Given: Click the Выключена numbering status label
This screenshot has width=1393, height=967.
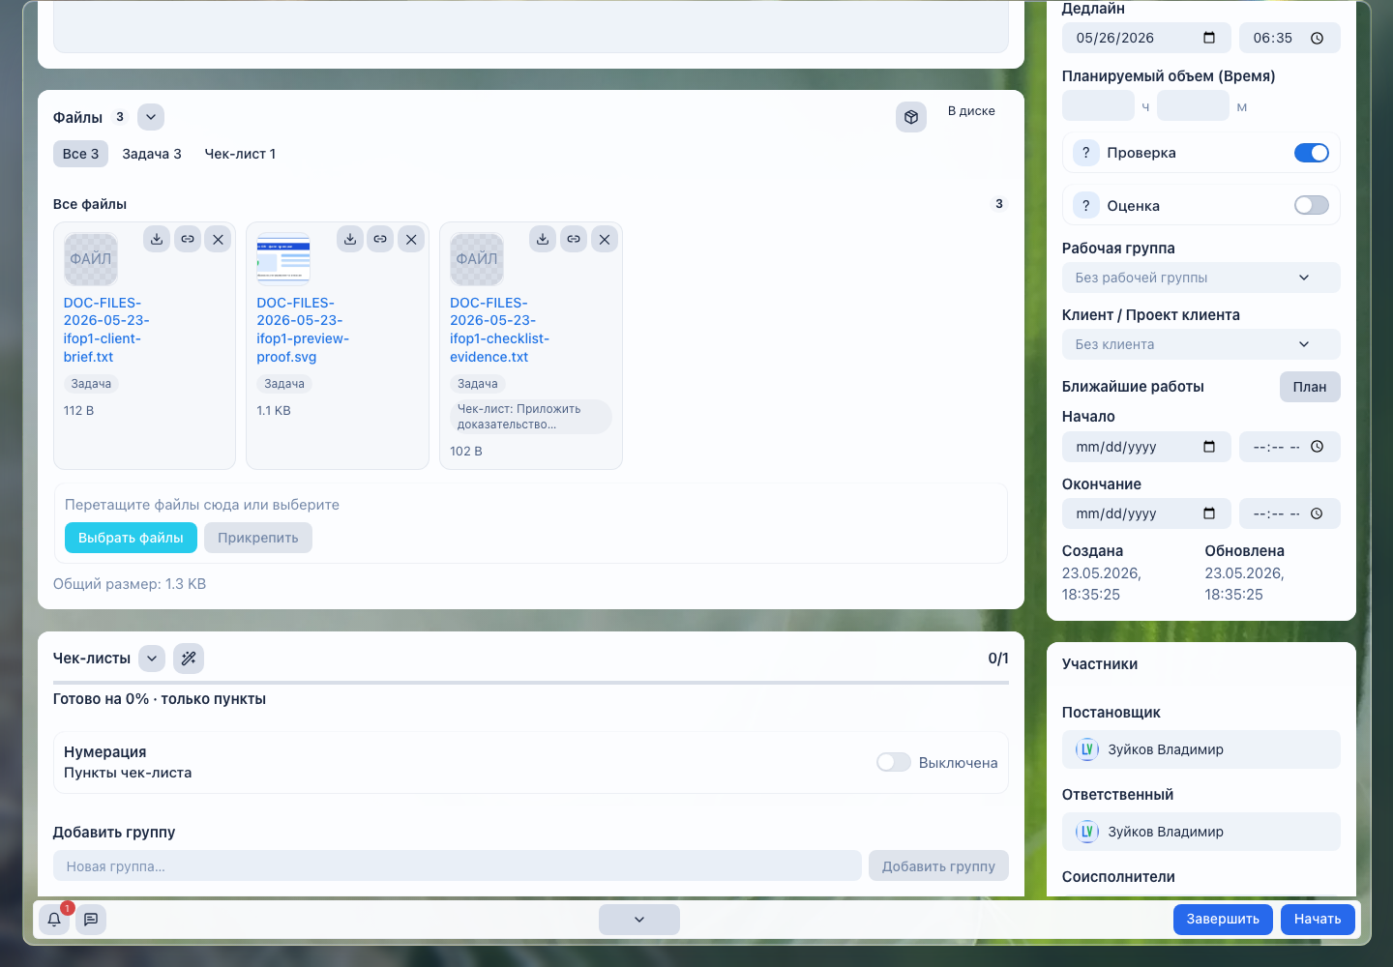Looking at the screenshot, I should point(958,763).
